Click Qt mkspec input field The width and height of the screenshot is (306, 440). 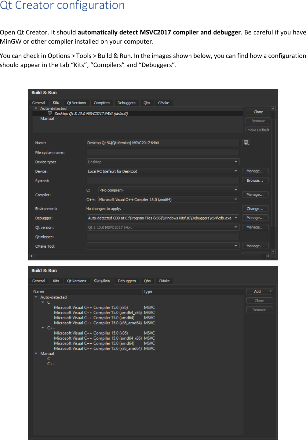(163, 237)
